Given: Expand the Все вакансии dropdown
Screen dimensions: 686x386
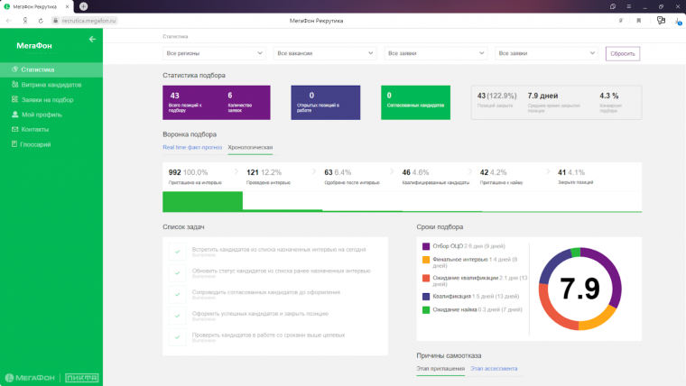Looking at the screenshot, I should [325, 54].
